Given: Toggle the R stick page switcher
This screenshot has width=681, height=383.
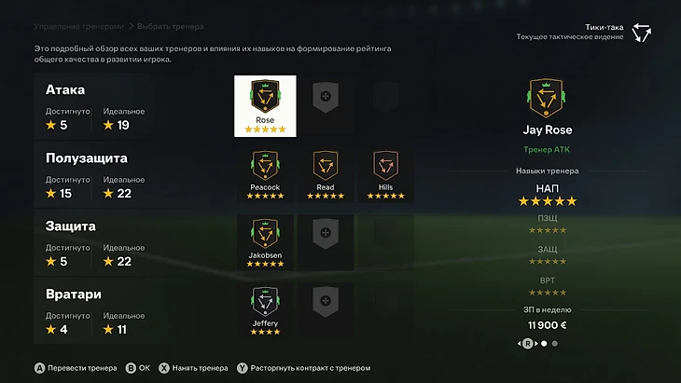Looking at the screenshot, I should click(528, 344).
